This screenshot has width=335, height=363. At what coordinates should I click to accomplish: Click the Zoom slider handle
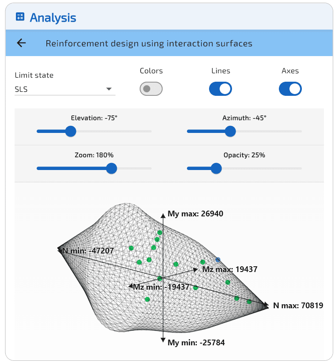tap(111, 168)
